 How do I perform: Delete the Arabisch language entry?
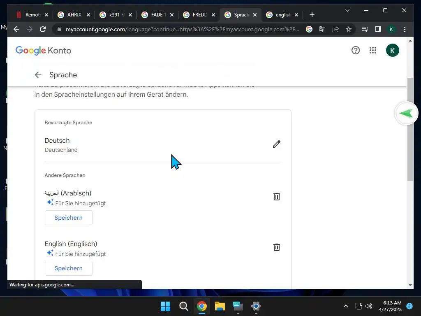(277, 196)
